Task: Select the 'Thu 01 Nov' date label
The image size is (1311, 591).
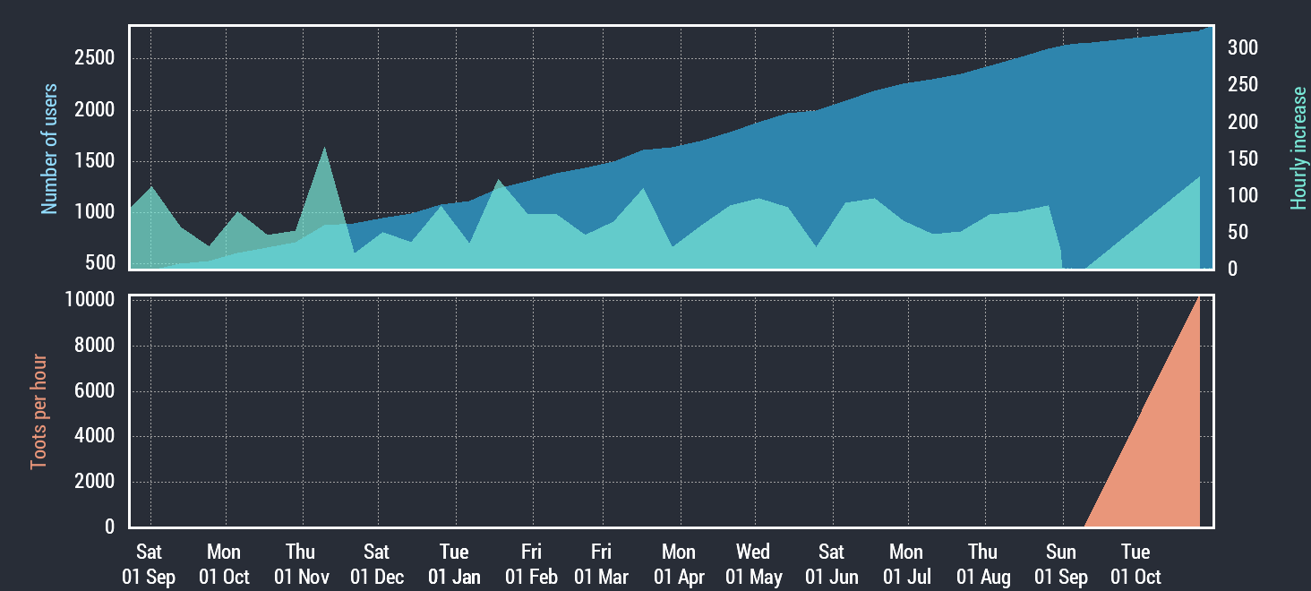Action: coord(301,564)
